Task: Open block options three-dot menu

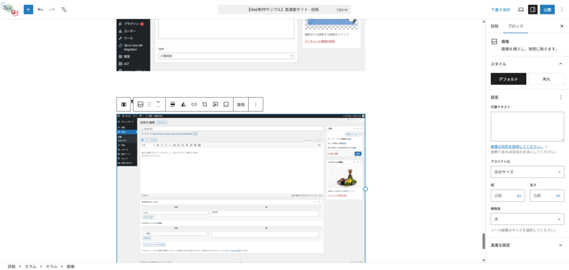Action: [256, 104]
